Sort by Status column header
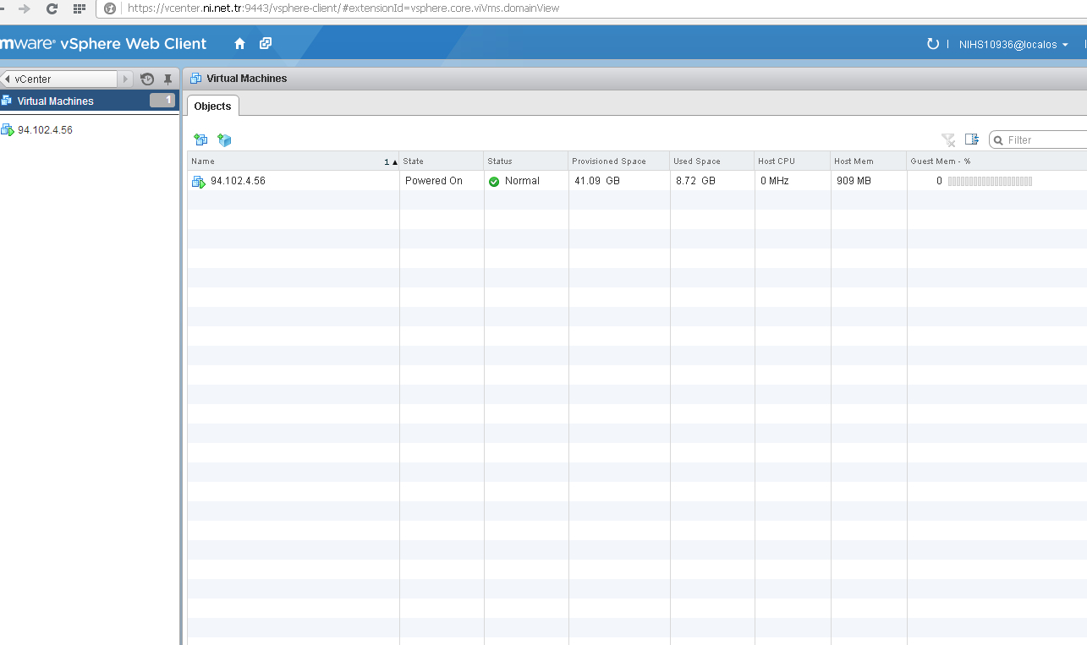 (x=526, y=161)
